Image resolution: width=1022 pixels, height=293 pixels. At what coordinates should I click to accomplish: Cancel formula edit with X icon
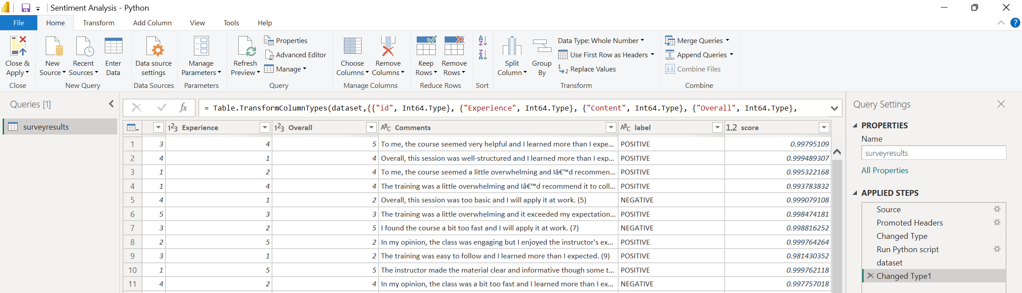137,107
